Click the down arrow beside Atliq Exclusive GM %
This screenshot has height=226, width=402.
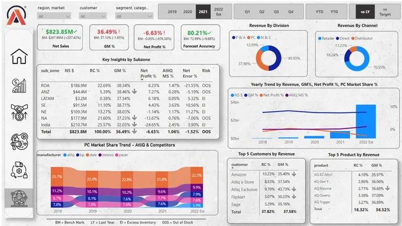pos(294,189)
